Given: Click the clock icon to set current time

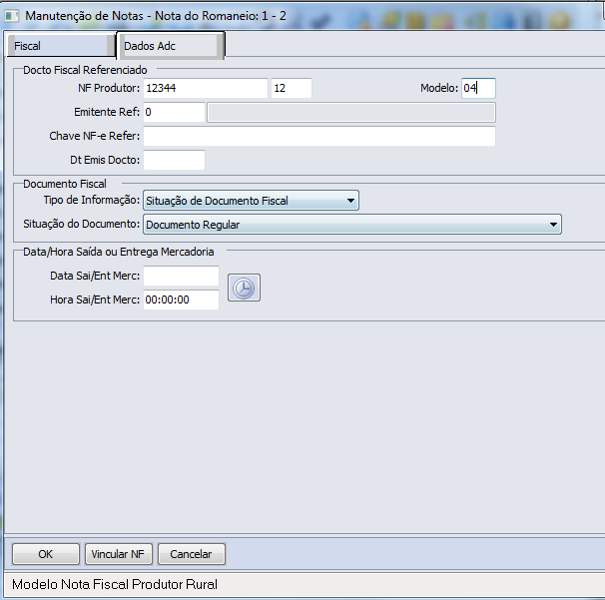Looking at the screenshot, I should click(244, 288).
